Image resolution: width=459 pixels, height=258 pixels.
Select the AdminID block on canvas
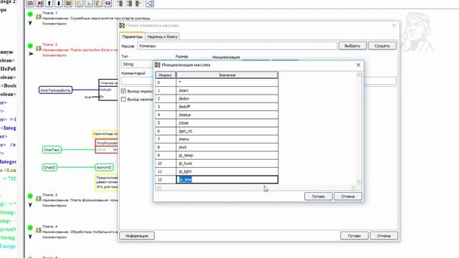pyautogui.click(x=104, y=167)
